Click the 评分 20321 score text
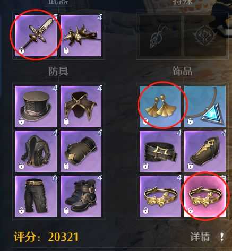Screen dimensions: 232x251 tap(46, 237)
